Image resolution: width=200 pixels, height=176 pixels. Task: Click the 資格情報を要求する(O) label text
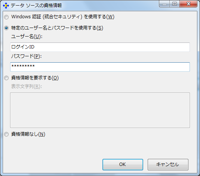[35, 78]
